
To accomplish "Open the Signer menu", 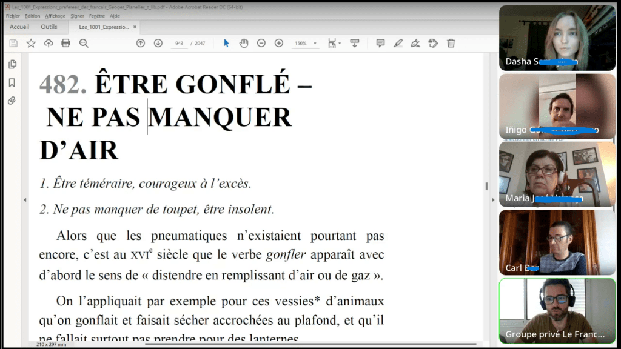I will [x=77, y=16].
